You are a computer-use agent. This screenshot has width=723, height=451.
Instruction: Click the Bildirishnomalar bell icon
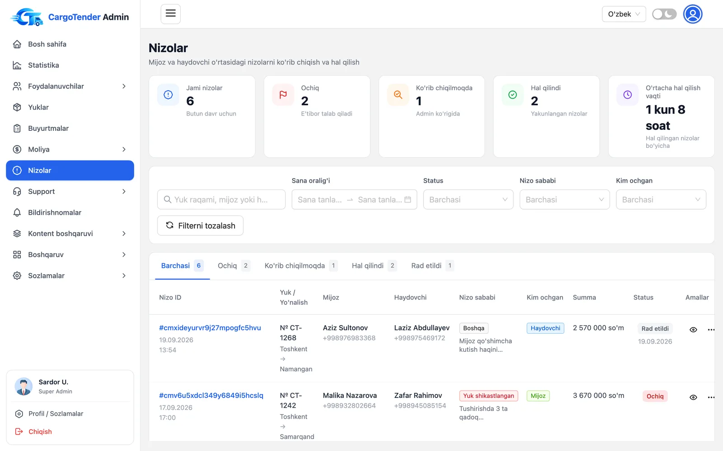tap(17, 212)
